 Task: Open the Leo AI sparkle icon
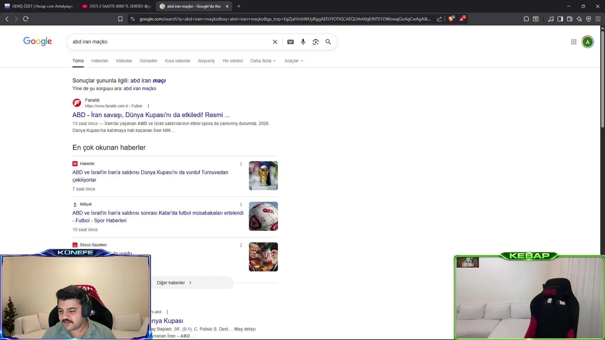coord(579,19)
